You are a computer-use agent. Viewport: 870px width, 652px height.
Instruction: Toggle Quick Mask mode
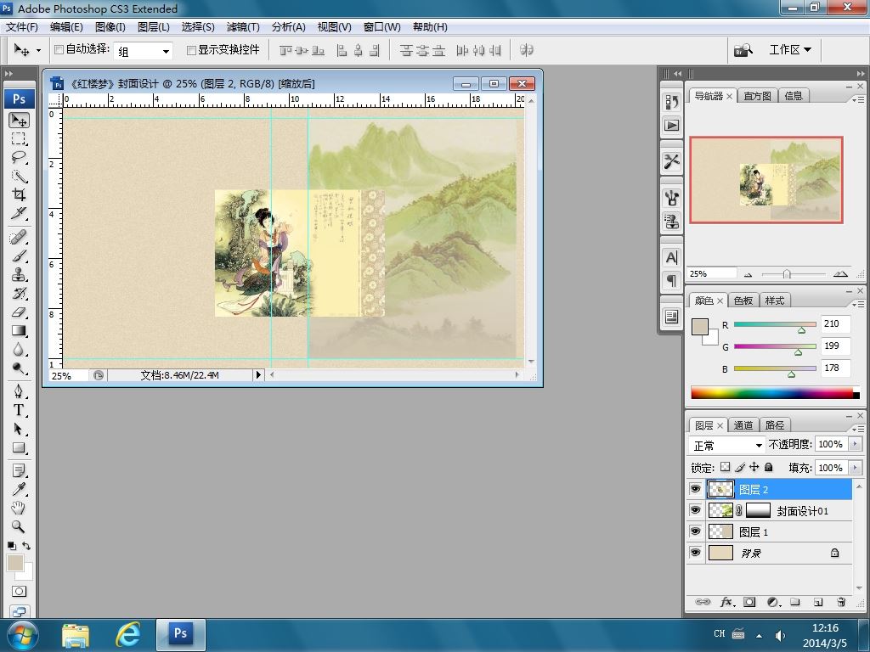(x=19, y=592)
